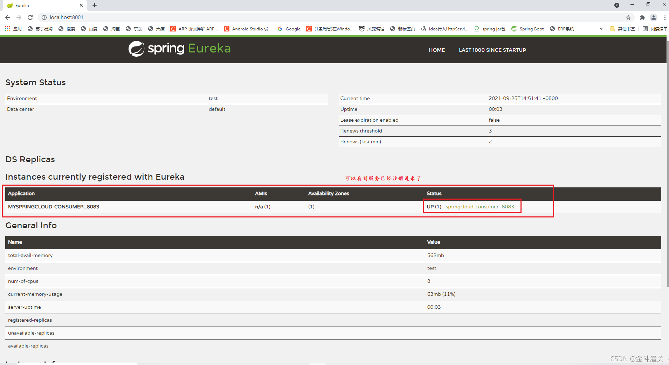Open the ARP 协议详解 bookmark
This screenshot has width=669, height=365.
point(194,29)
